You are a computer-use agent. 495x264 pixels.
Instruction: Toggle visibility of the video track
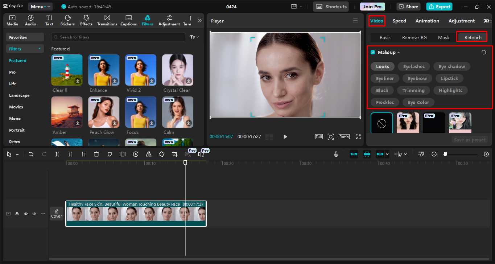click(x=25, y=214)
